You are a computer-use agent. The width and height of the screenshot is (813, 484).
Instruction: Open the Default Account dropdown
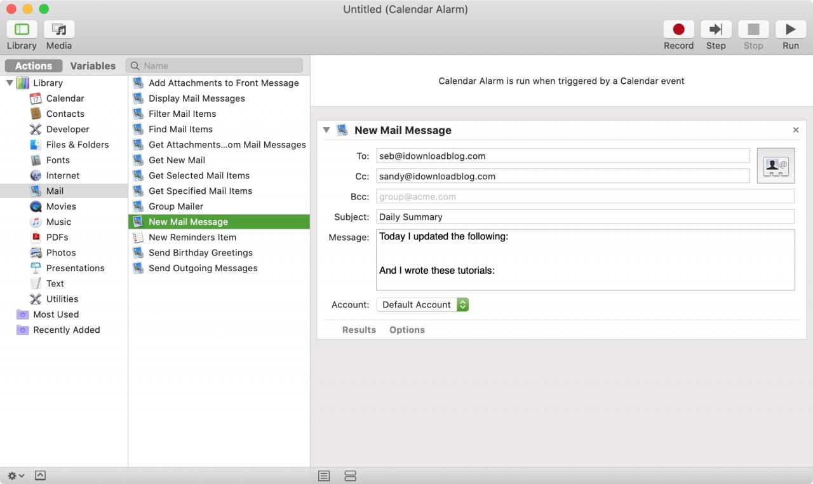[x=422, y=305]
